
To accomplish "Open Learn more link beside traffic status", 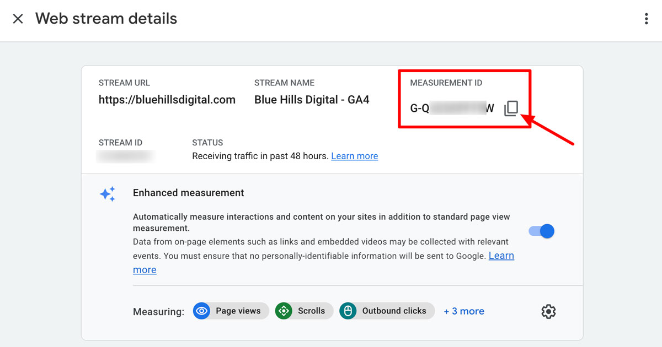I will pyautogui.click(x=355, y=156).
